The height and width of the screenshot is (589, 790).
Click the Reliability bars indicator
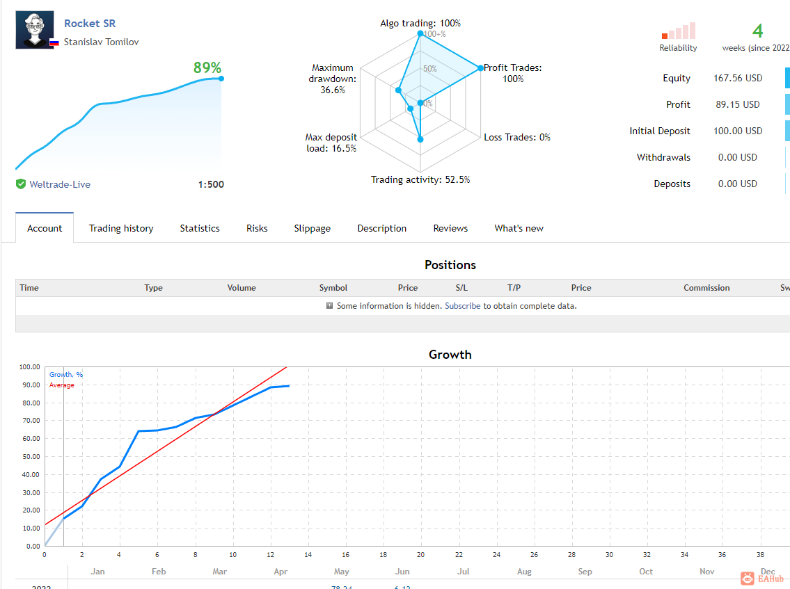[679, 31]
